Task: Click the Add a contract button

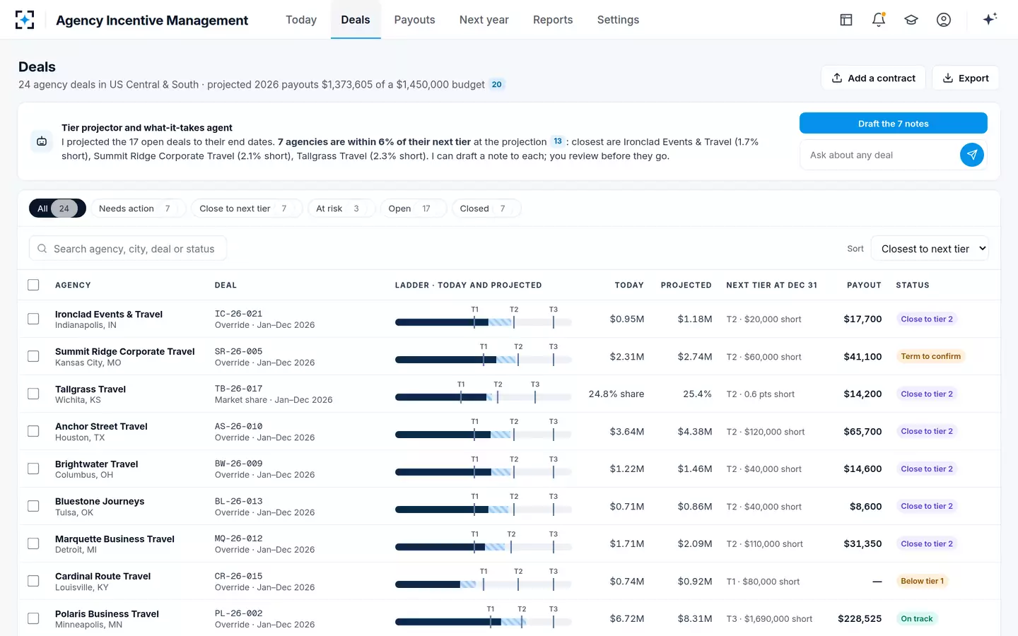Action: pos(874,78)
